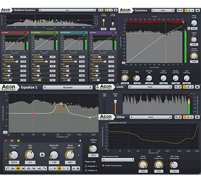
Task: Click next preset arrow in Equalize 2
Action: pos(90,87)
